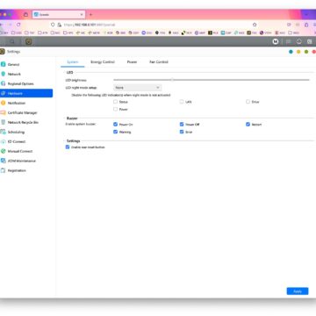Open Regional Options in the sidebar
The width and height of the screenshot is (316, 316).
[x=20, y=83]
